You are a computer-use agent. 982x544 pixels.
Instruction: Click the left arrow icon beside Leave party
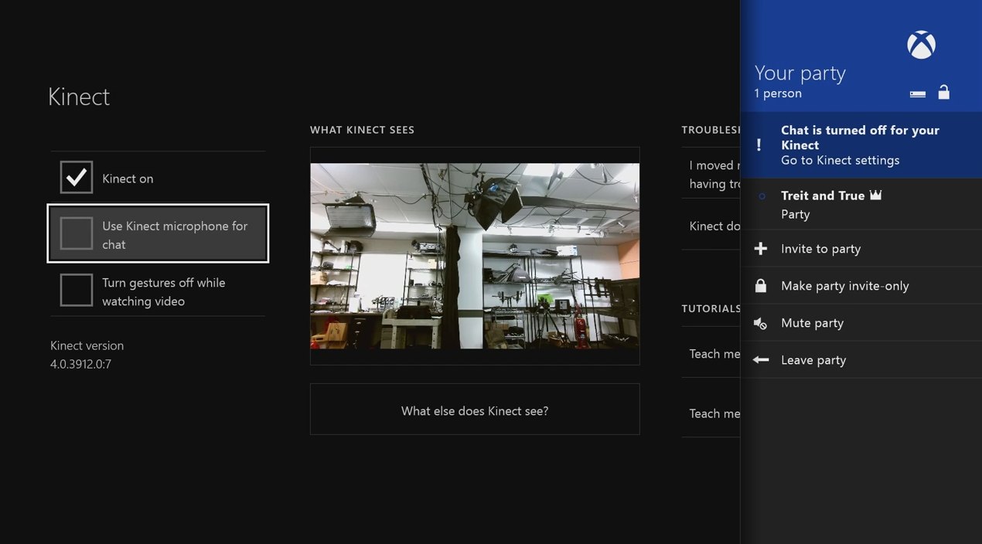[761, 360]
